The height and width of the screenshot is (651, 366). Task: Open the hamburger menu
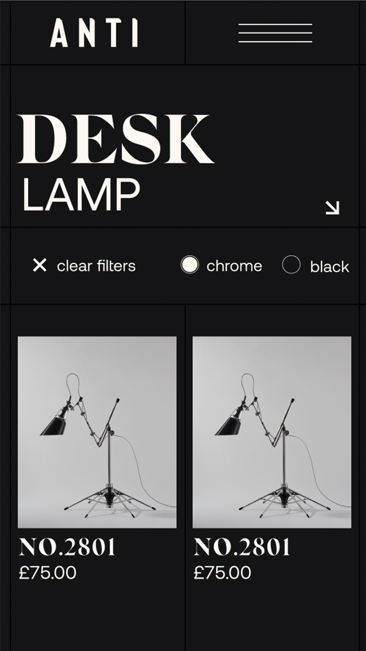click(275, 33)
